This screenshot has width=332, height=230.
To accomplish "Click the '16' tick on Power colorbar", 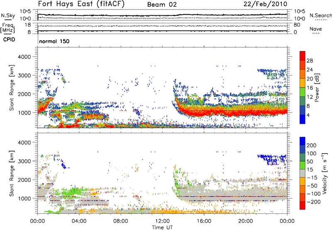I will (310, 88).
